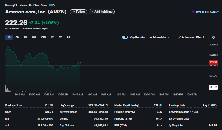Select the 1Y time range tab
The width and height of the screenshot is (222, 130).
click(x=52, y=37)
